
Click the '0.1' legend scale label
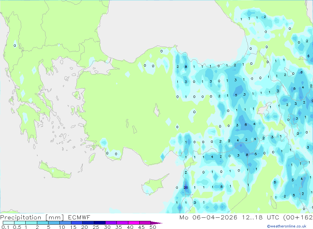(x=5, y=227)
